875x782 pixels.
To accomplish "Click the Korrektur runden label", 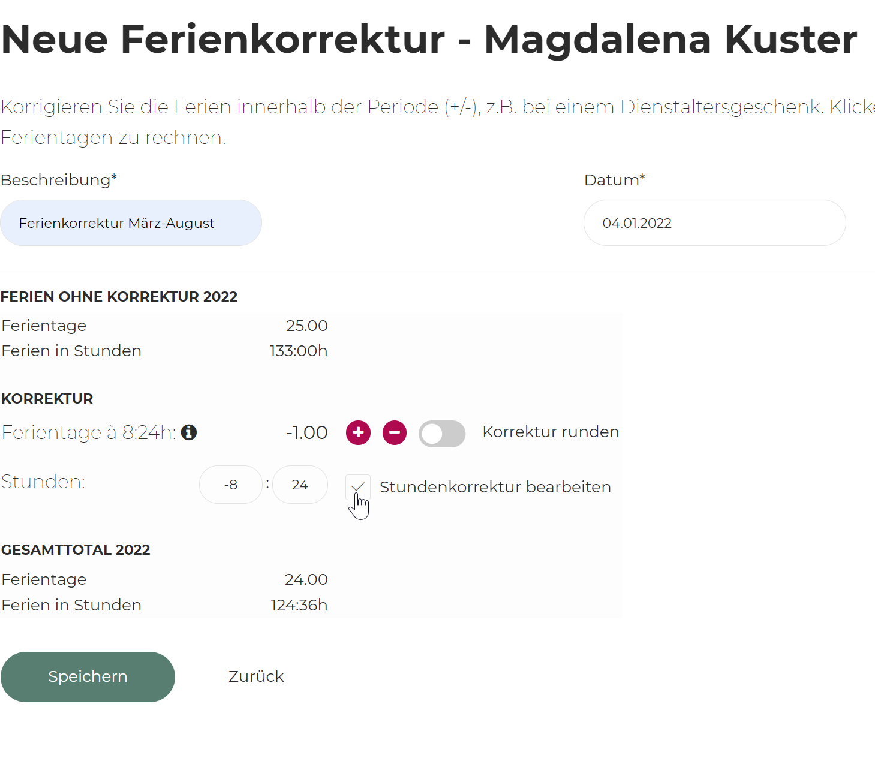I will click(x=551, y=432).
